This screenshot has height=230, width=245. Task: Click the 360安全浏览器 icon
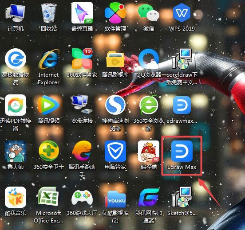coord(149,105)
